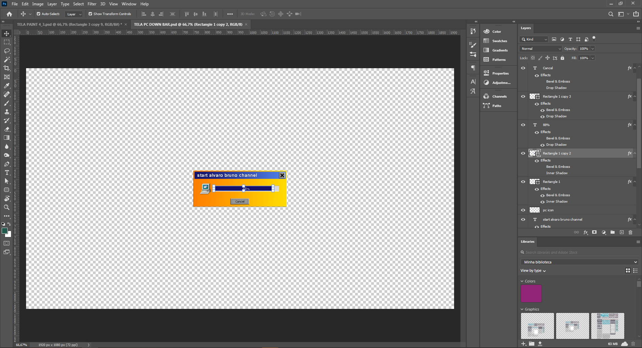Viewport: 642px width, 348px height.
Task: Select the Clone Stamp tool
Action: (x=7, y=112)
